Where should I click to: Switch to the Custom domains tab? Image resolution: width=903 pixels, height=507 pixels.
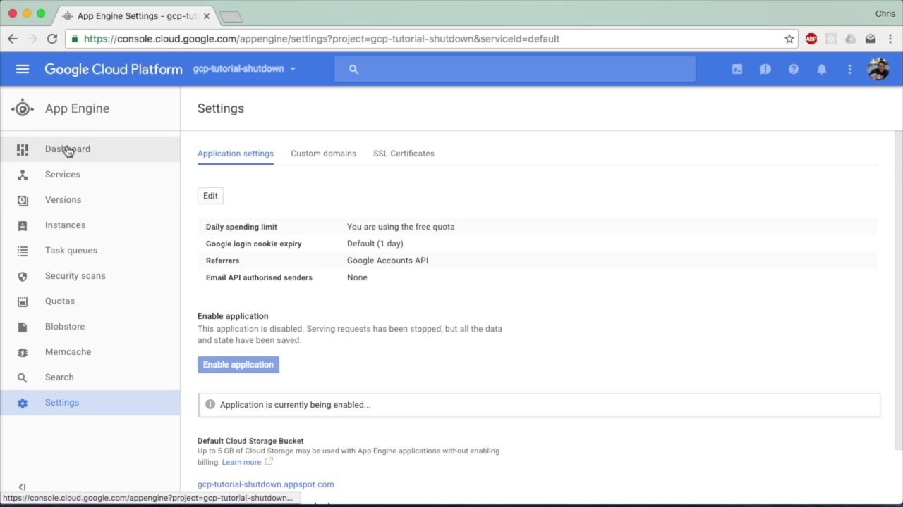323,154
